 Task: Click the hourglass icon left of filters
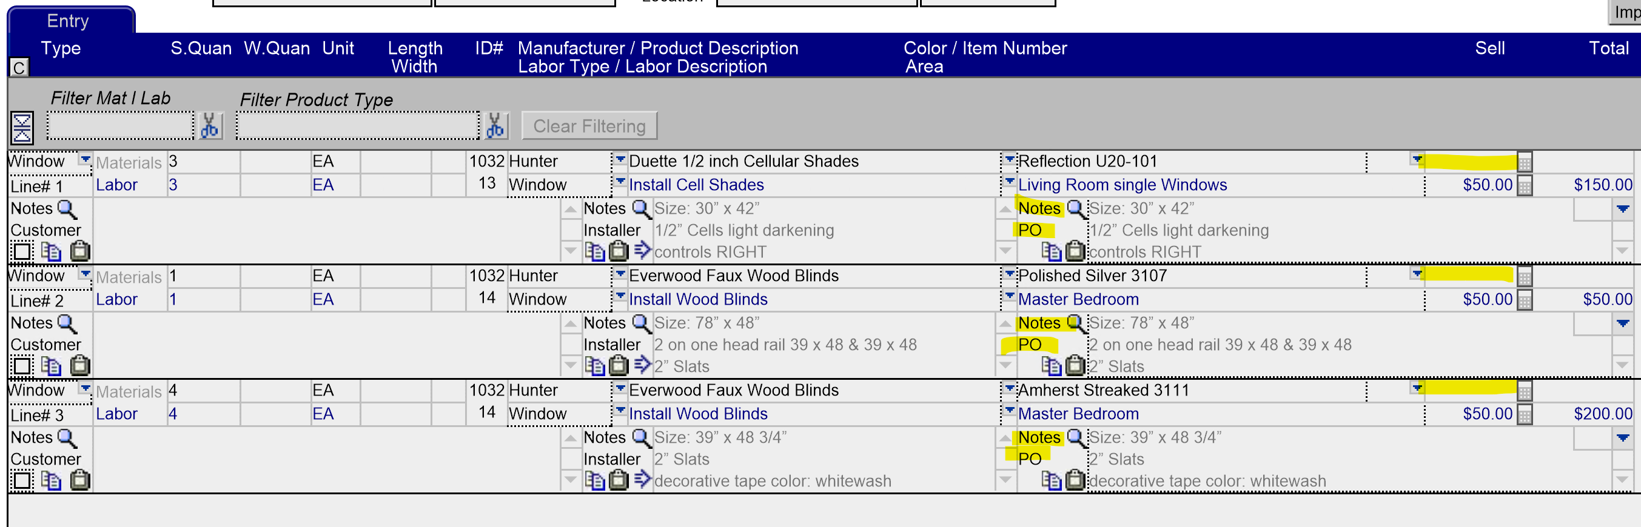22,127
